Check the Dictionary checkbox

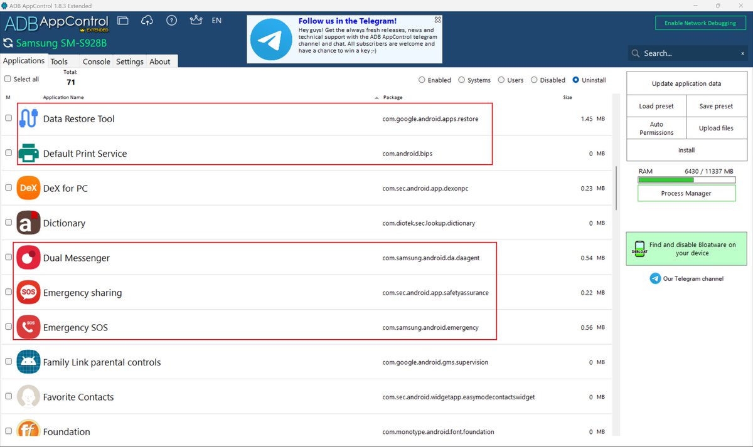tap(8, 222)
